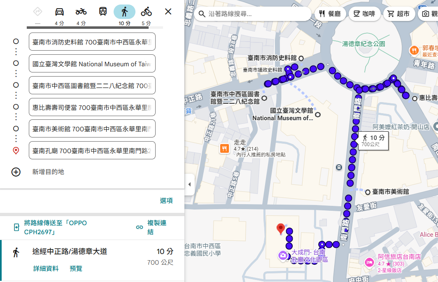The width and height of the screenshot is (438, 282).
Task: Click 惠比壽 map marker circle
Action: click(x=415, y=98)
